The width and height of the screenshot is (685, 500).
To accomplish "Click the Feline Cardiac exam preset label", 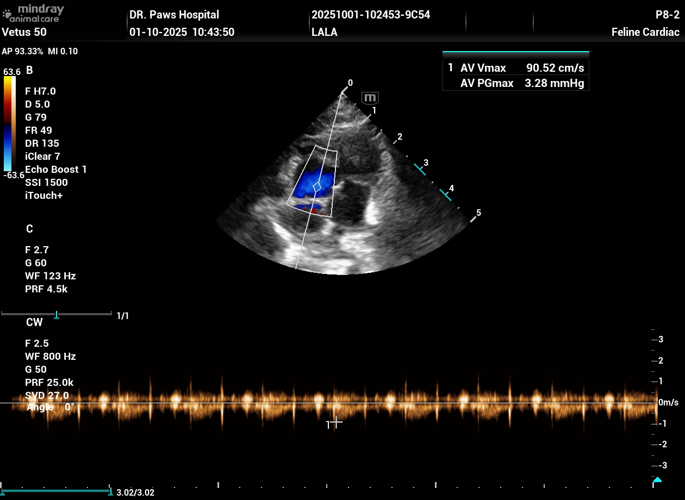I will tap(645, 32).
